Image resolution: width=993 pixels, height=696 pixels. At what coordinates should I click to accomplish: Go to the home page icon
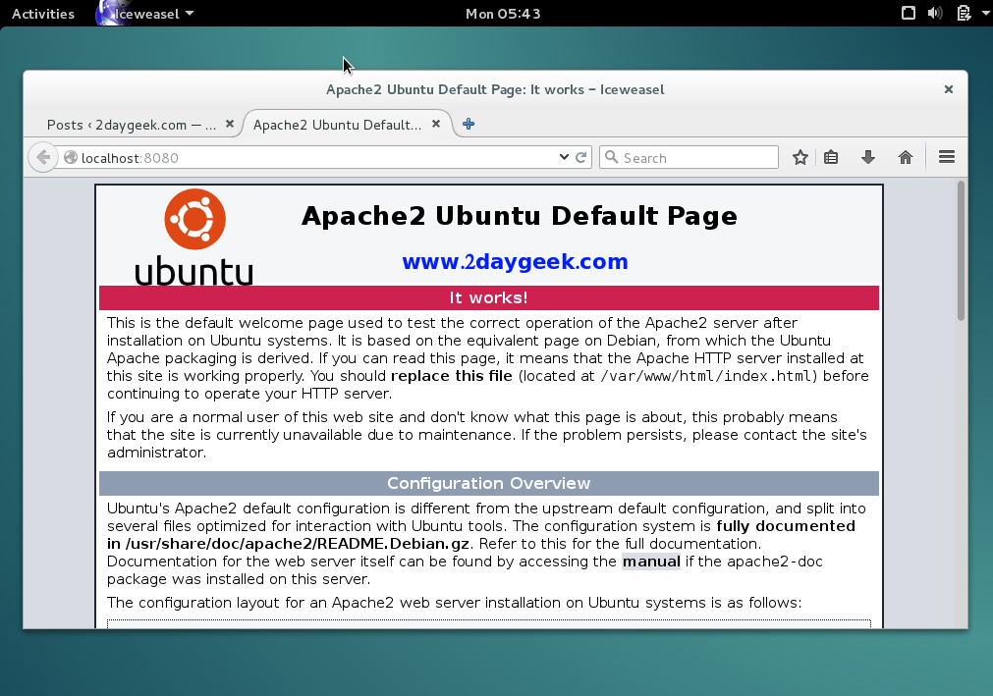[x=906, y=157]
